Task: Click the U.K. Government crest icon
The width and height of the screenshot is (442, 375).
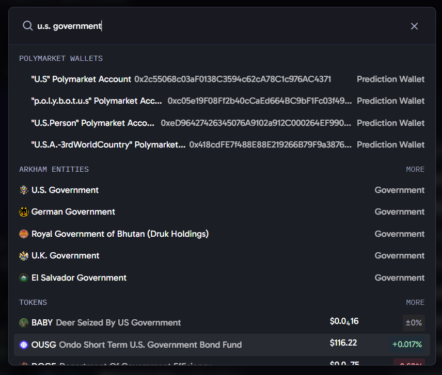Action: pos(24,256)
